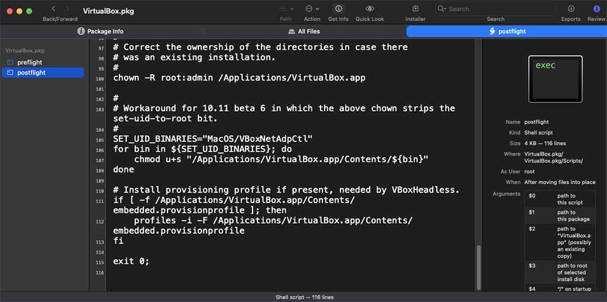Select the preflight script in sidebar
This screenshot has width=607, height=302.
(x=29, y=62)
